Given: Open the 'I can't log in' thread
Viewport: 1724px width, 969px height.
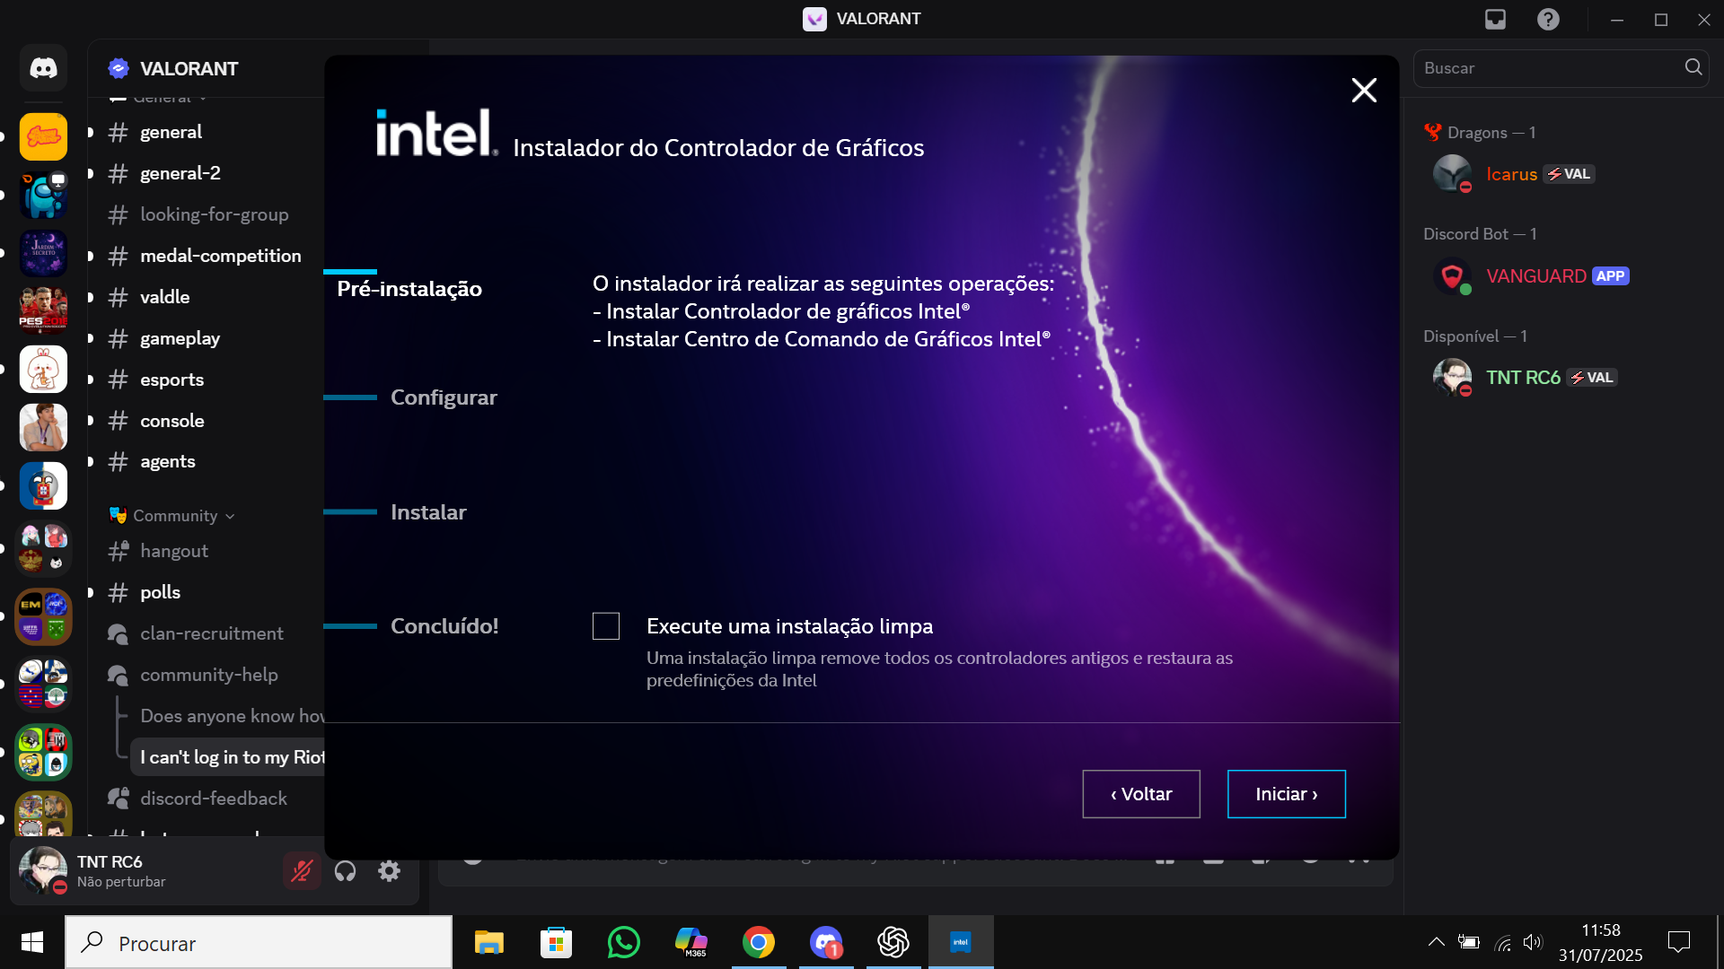Looking at the screenshot, I should [x=228, y=757].
